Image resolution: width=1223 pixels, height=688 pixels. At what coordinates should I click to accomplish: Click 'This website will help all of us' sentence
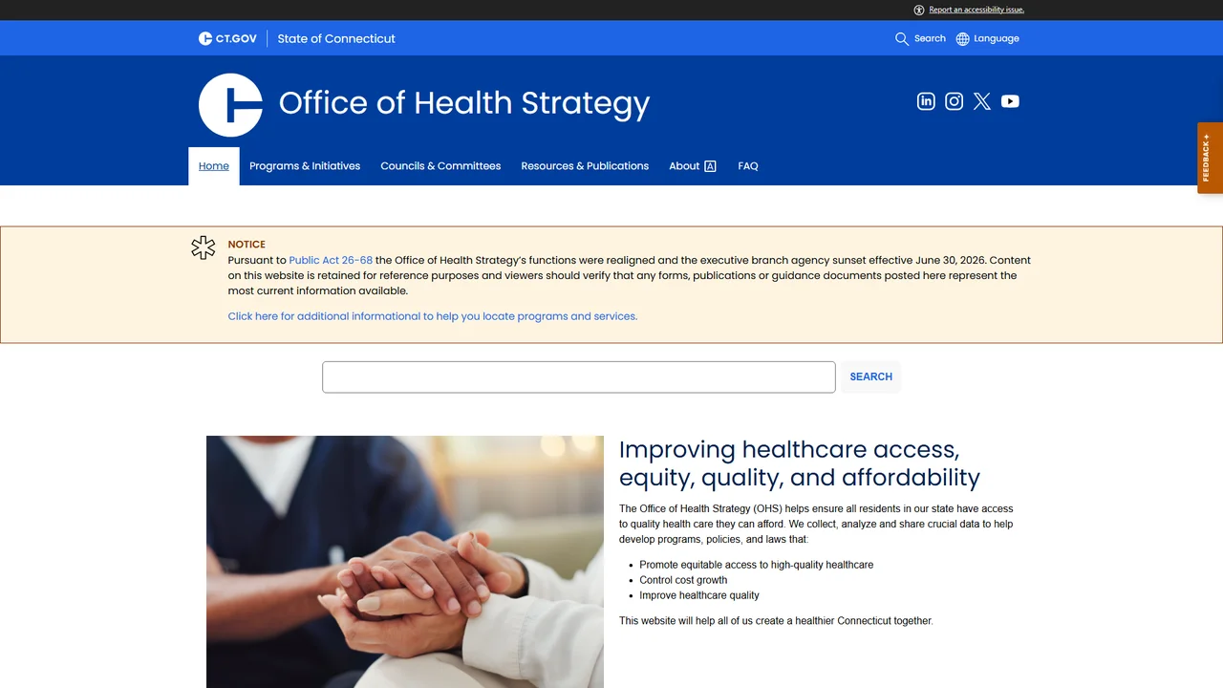776,621
